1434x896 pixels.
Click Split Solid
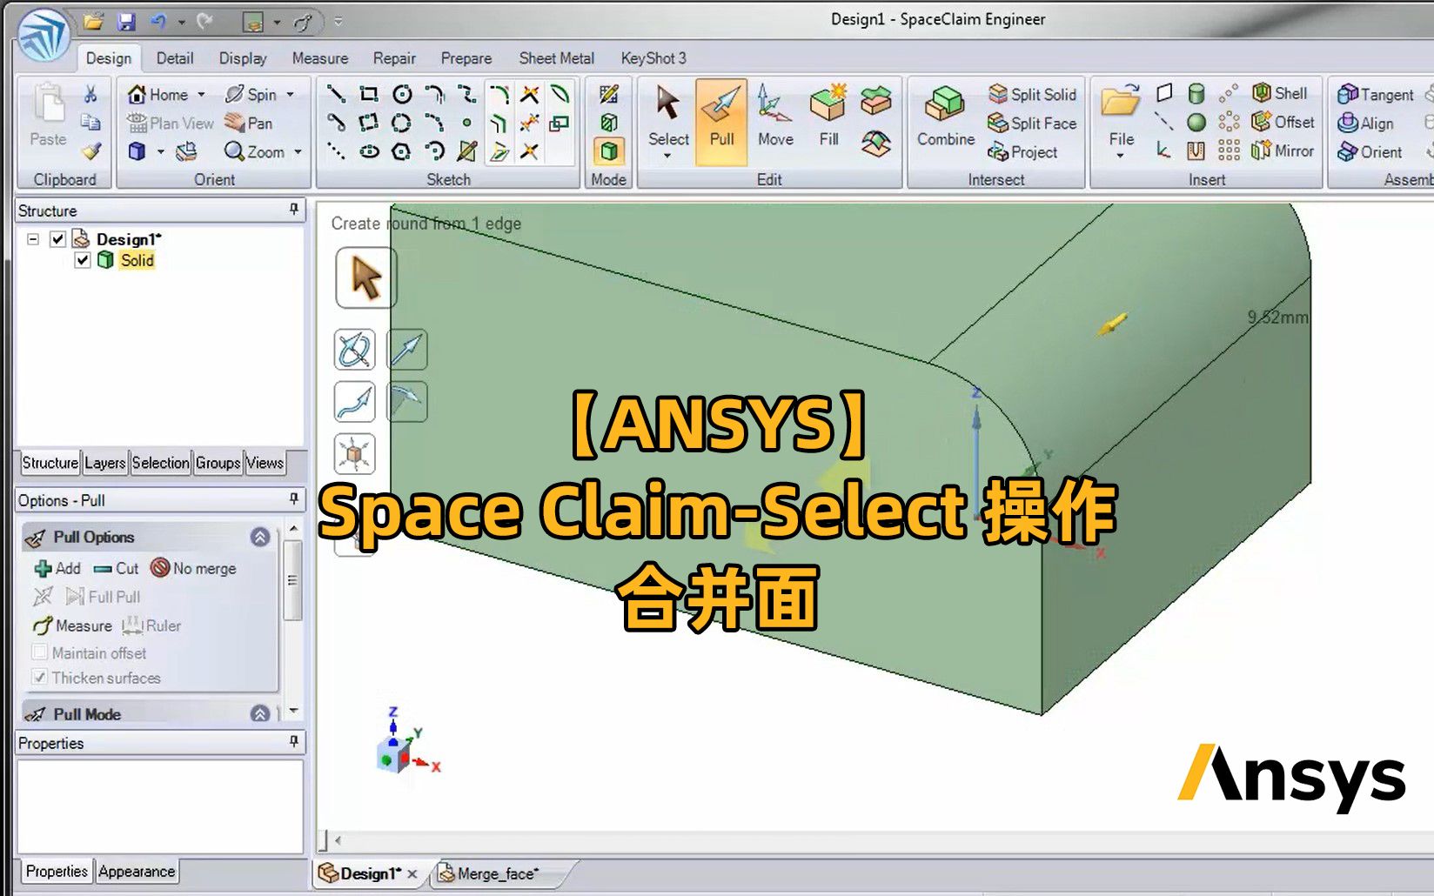coord(1033,94)
